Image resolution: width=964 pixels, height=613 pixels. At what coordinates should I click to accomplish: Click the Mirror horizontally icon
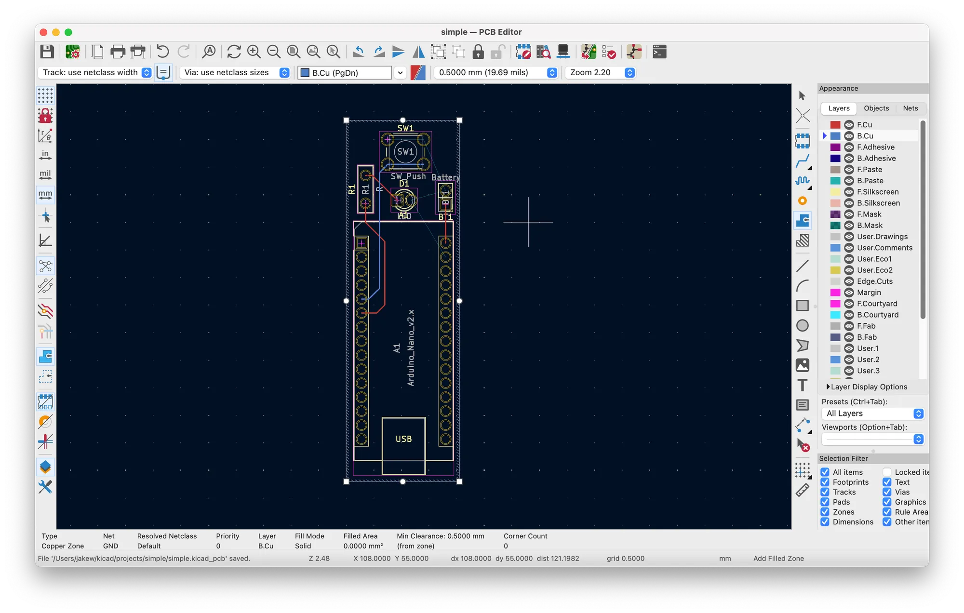point(418,52)
